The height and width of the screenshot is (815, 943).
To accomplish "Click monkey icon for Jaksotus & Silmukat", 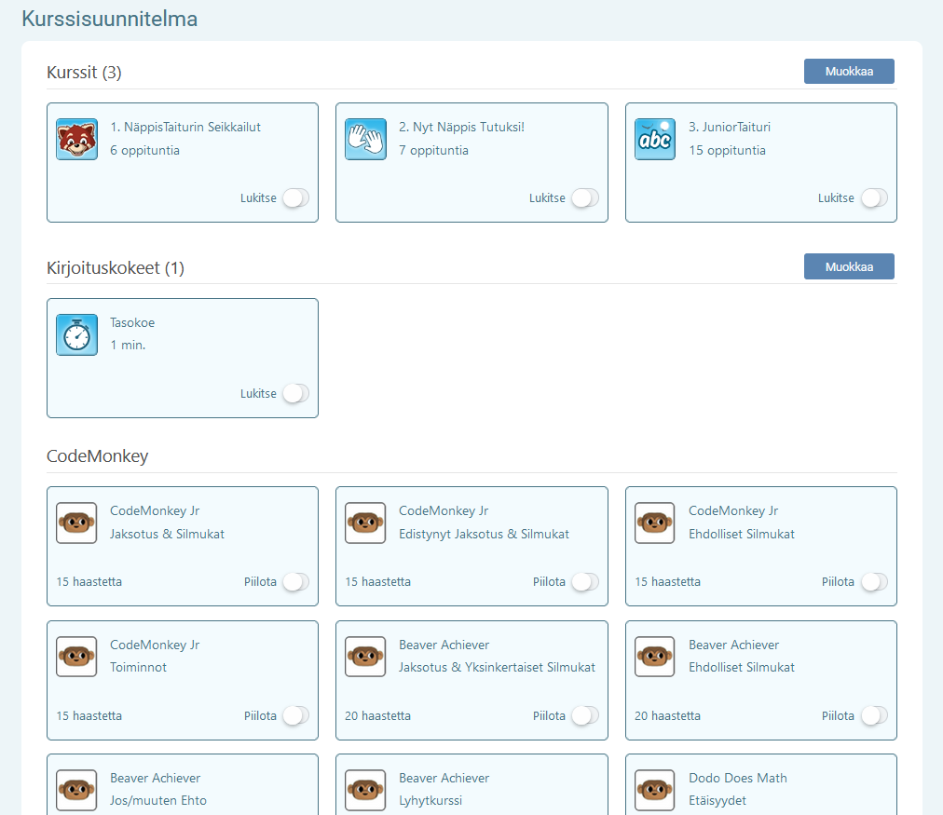I will tap(76, 523).
